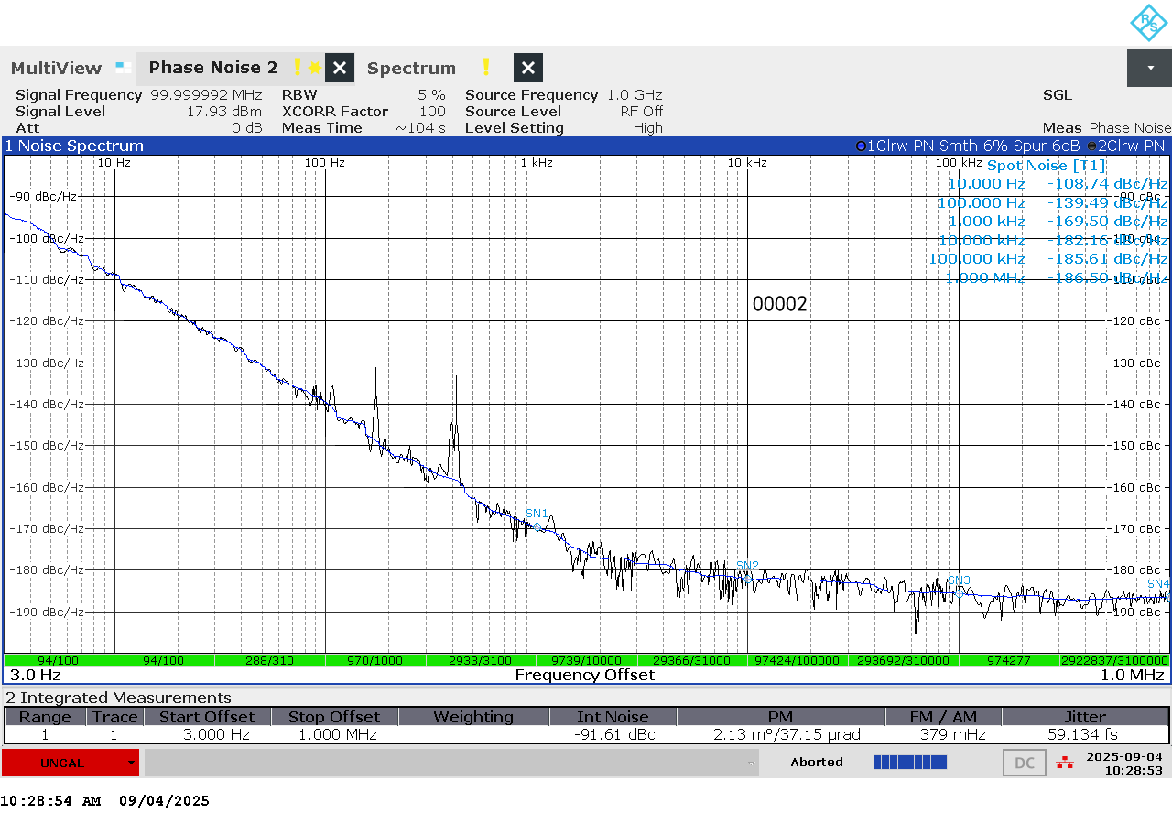Click the Att 0 dB value
This screenshot has width=1172, height=824.
coord(246,128)
